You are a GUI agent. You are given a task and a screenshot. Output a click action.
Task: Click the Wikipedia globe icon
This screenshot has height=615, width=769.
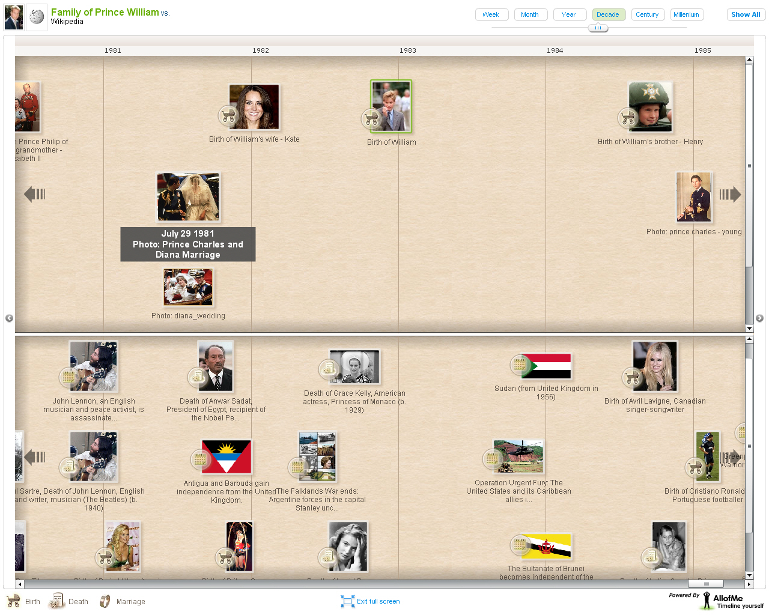(x=37, y=17)
